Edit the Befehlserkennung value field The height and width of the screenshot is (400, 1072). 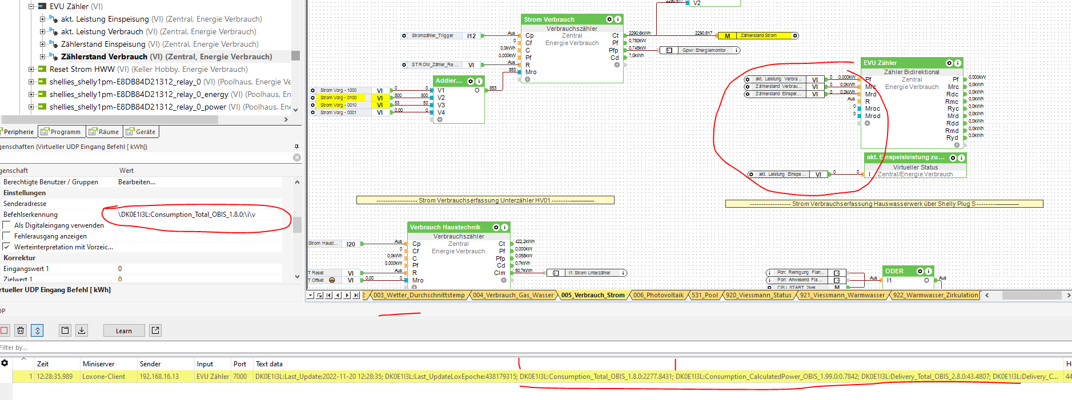199,215
